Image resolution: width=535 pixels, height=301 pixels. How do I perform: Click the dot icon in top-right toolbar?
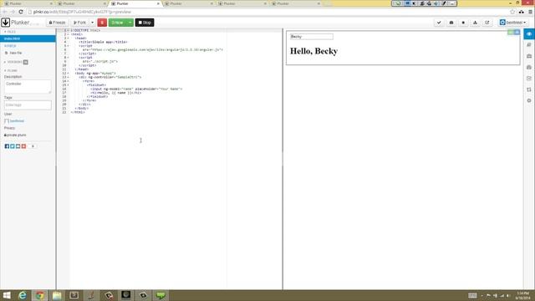[463, 23]
